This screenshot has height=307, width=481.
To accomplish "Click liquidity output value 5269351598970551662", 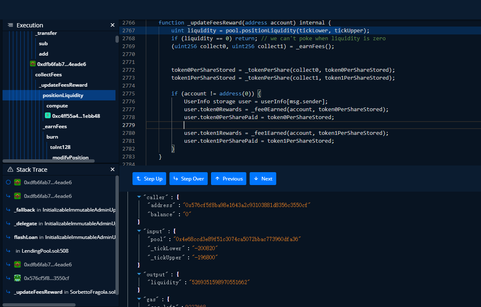I will 219,283.
